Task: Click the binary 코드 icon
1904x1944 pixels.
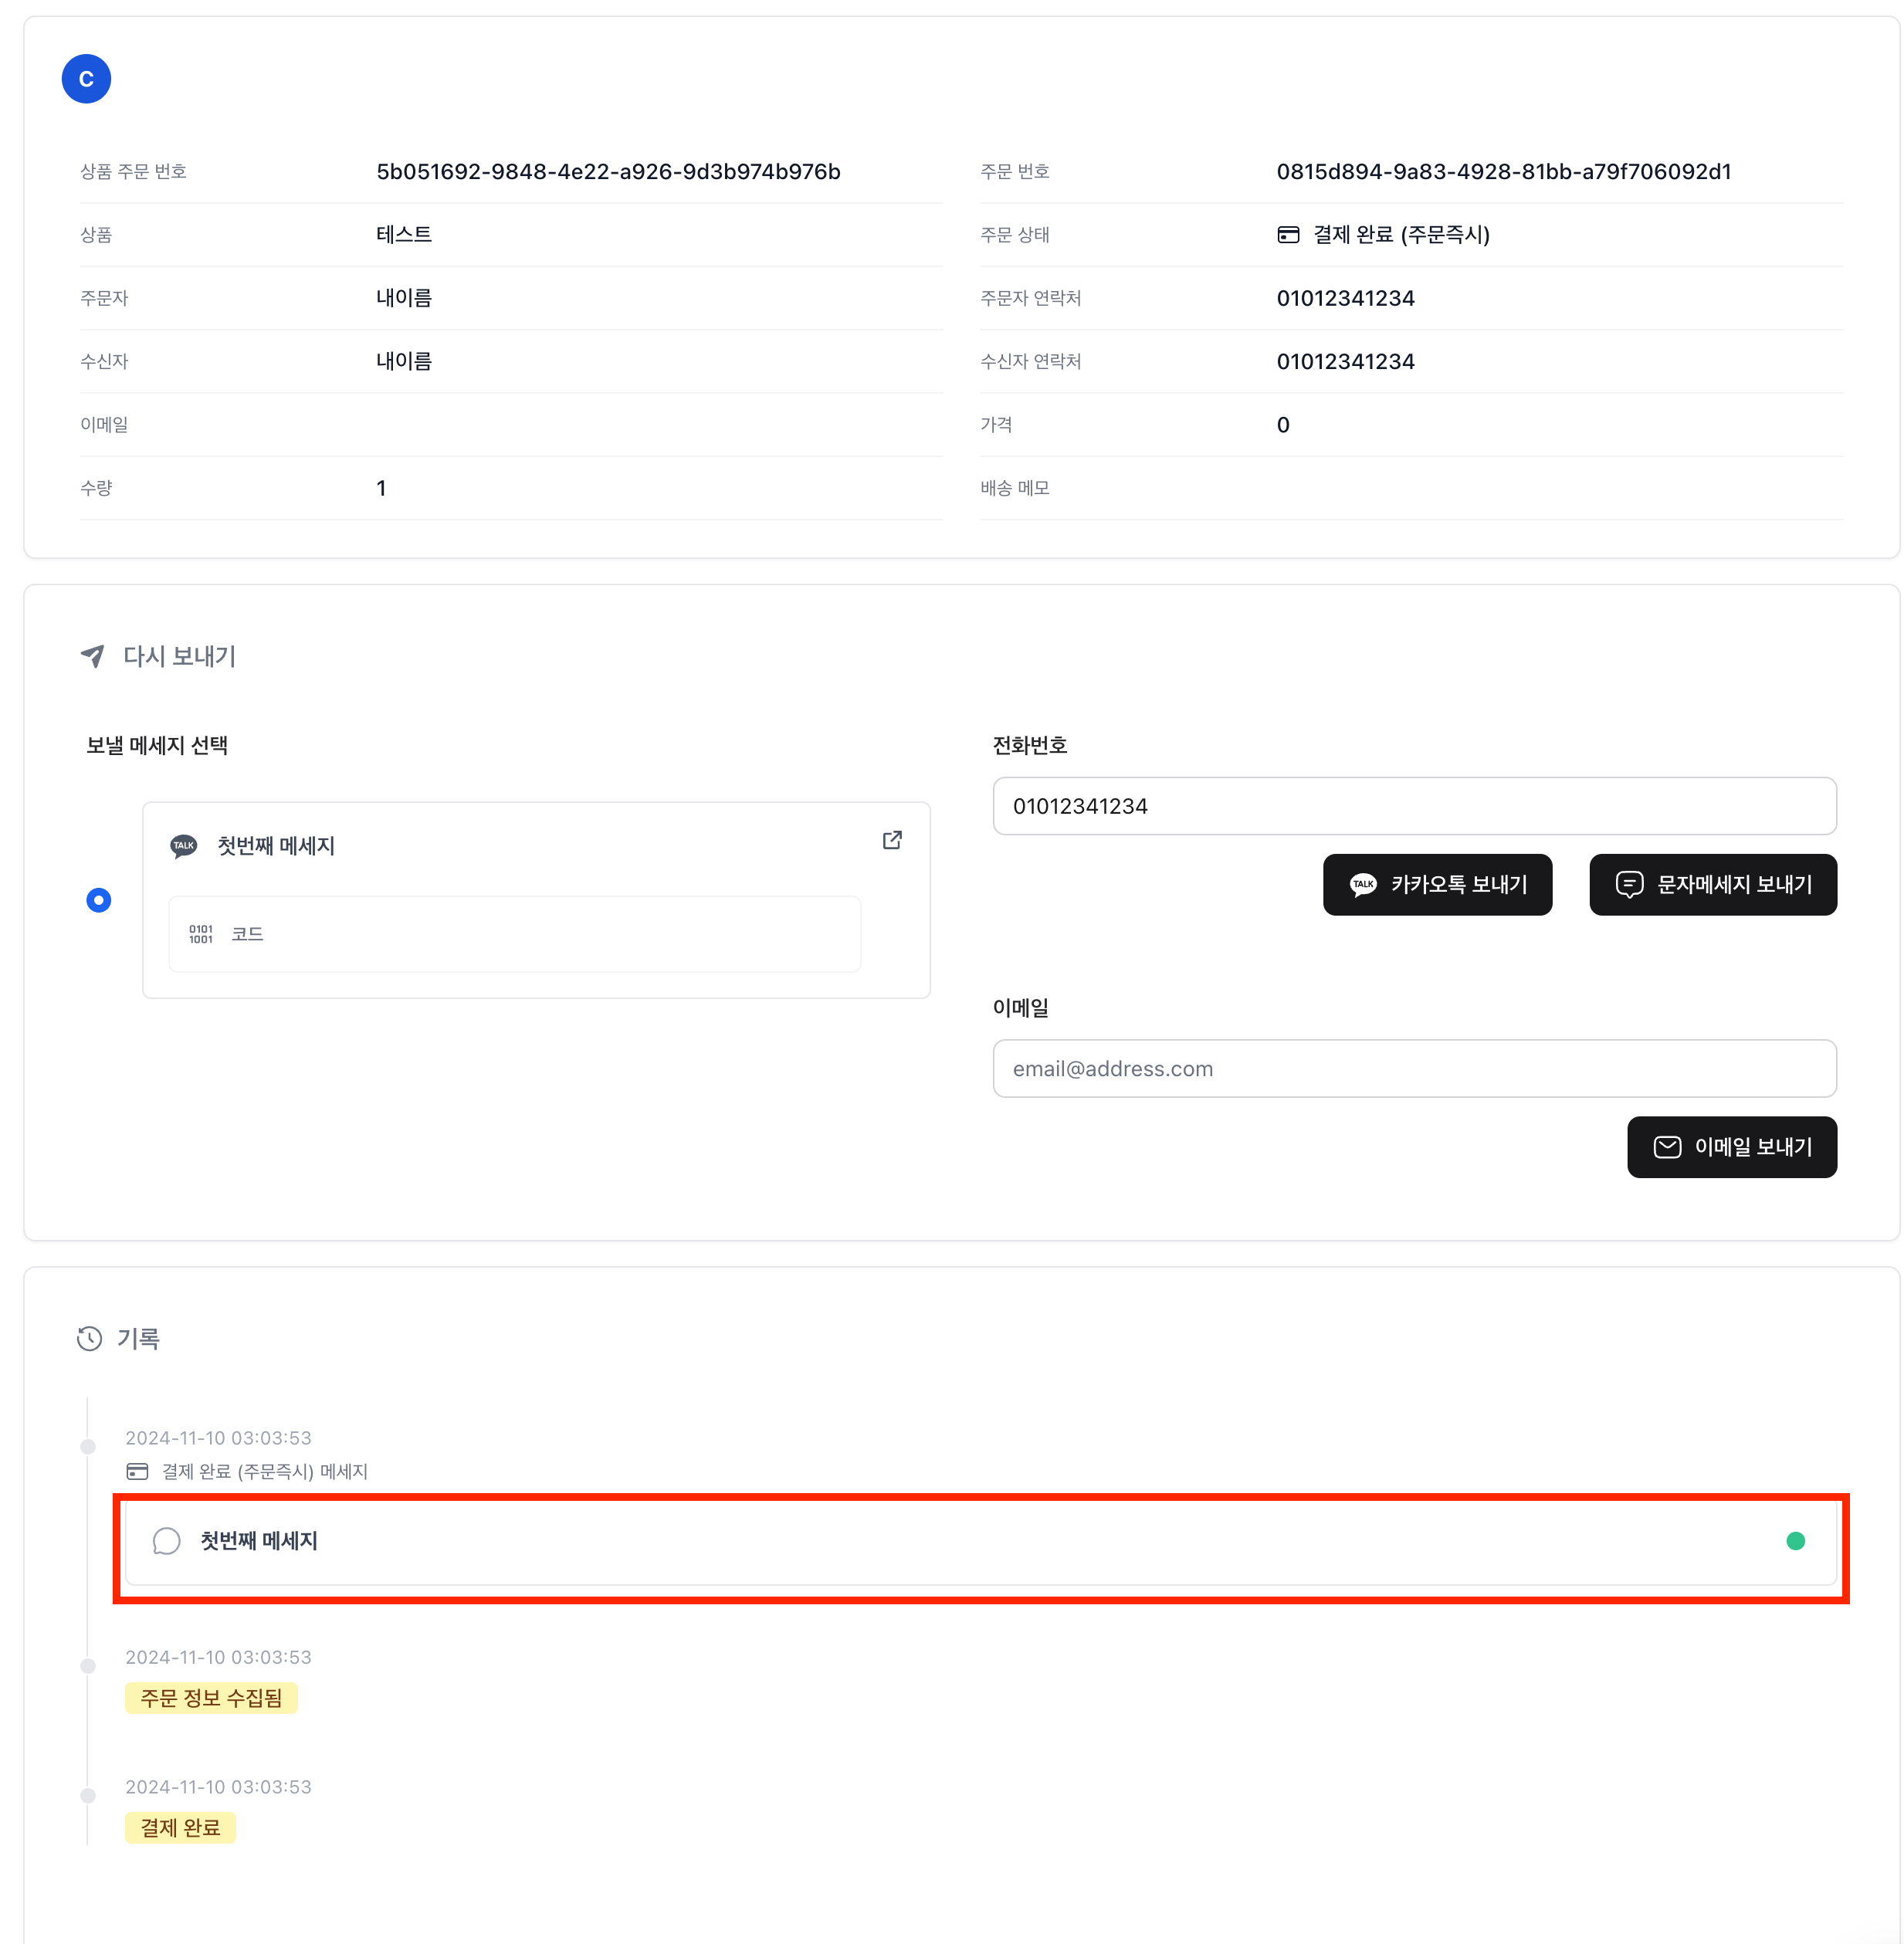Action: click(x=201, y=934)
